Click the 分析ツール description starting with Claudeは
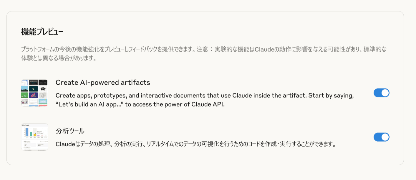Screen dimensions: 416x180 (x=196, y=144)
